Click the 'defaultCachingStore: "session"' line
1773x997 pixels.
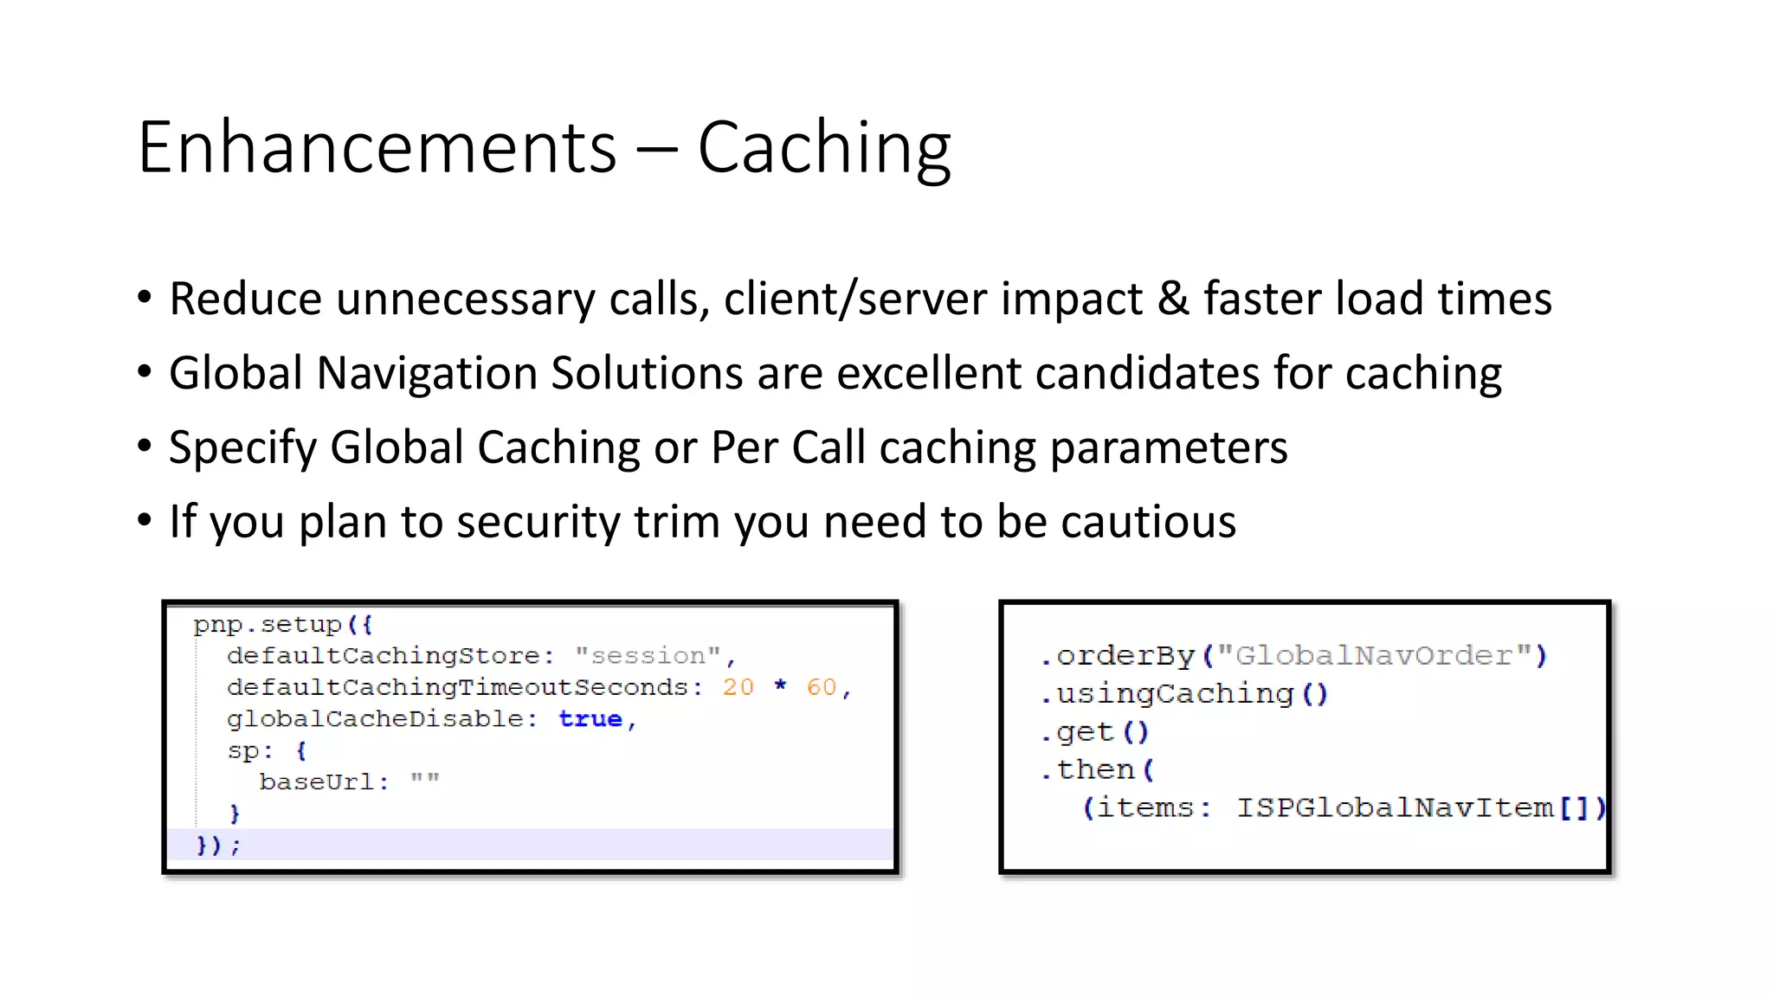(481, 656)
